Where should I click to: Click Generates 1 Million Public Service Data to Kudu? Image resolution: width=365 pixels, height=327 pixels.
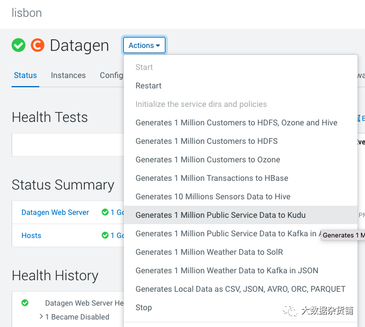pos(220,215)
